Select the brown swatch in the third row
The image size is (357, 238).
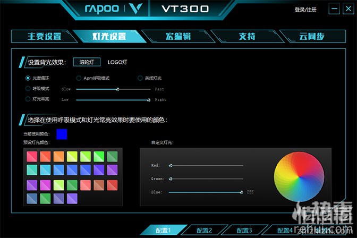click(99, 185)
